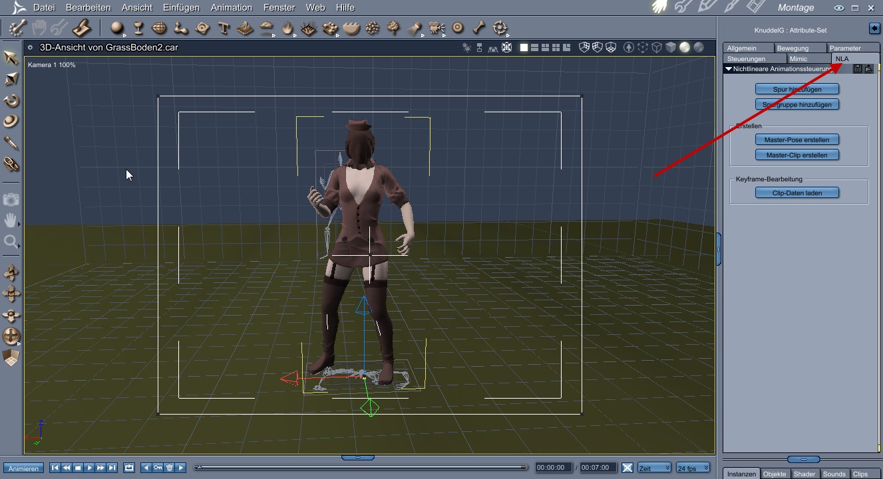
Task: Open the Animation menu
Action: pos(231,8)
